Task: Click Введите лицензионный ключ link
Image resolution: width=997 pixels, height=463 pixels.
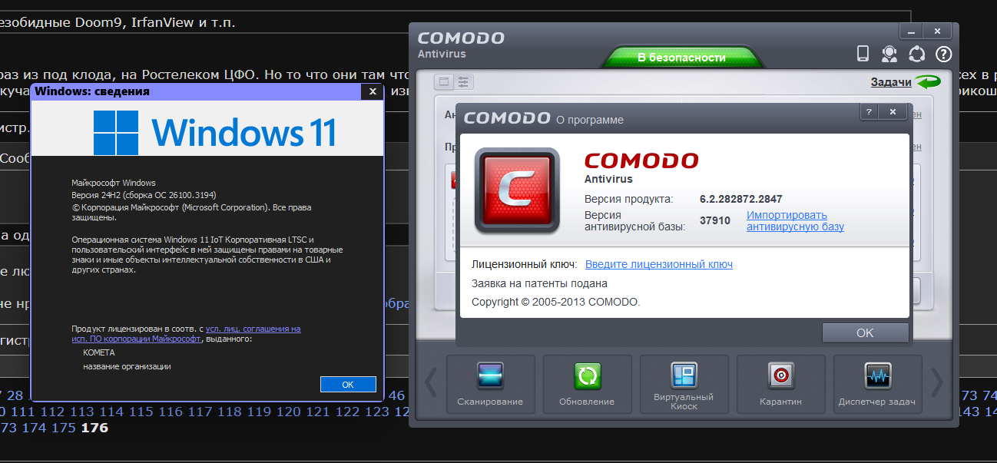Action: [x=659, y=264]
